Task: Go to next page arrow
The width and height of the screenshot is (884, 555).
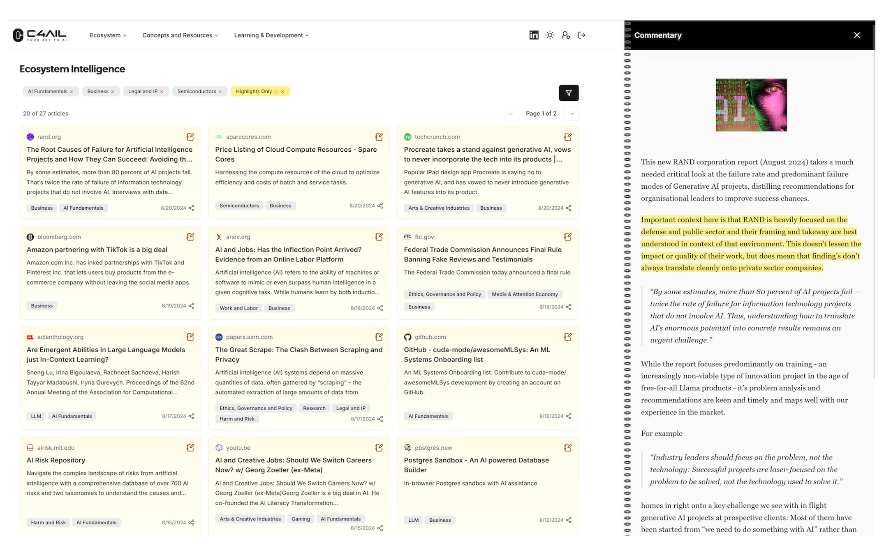Action: pyautogui.click(x=571, y=114)
